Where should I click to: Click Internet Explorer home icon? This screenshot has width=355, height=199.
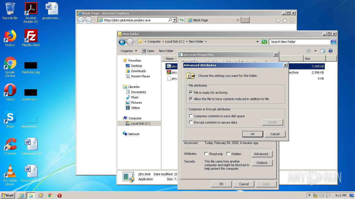(278, 20)
